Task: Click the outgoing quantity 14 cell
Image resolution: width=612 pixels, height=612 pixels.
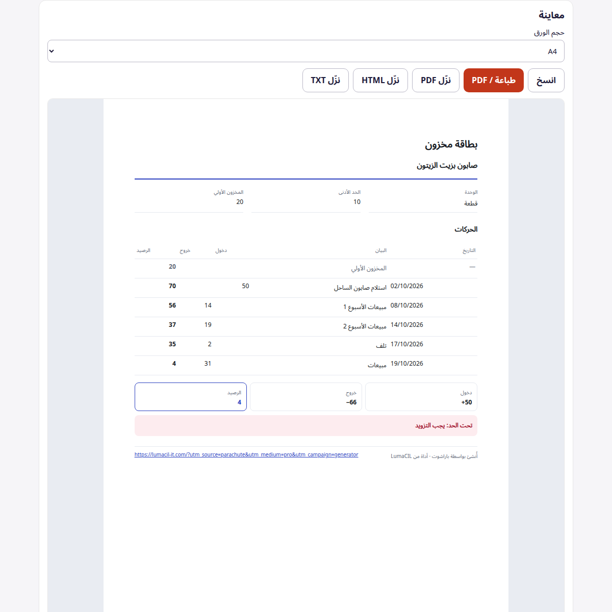Action: point(208,305)
